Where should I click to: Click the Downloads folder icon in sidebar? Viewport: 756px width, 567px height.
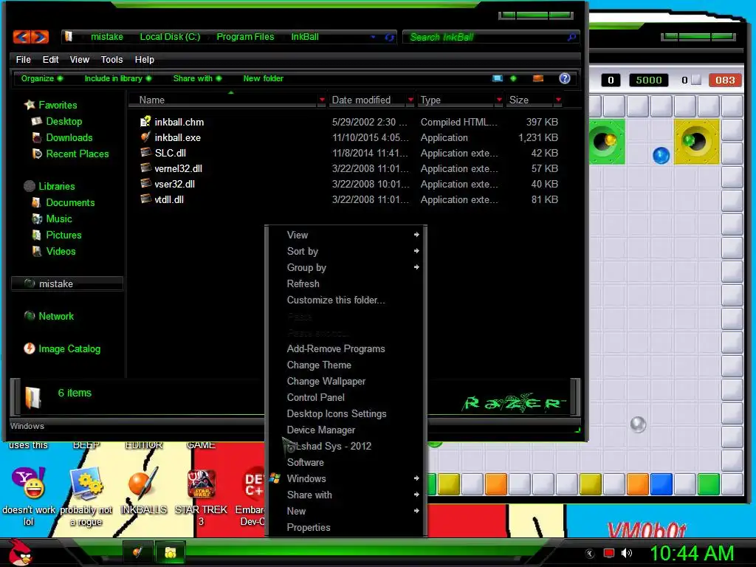coord(37,138)
